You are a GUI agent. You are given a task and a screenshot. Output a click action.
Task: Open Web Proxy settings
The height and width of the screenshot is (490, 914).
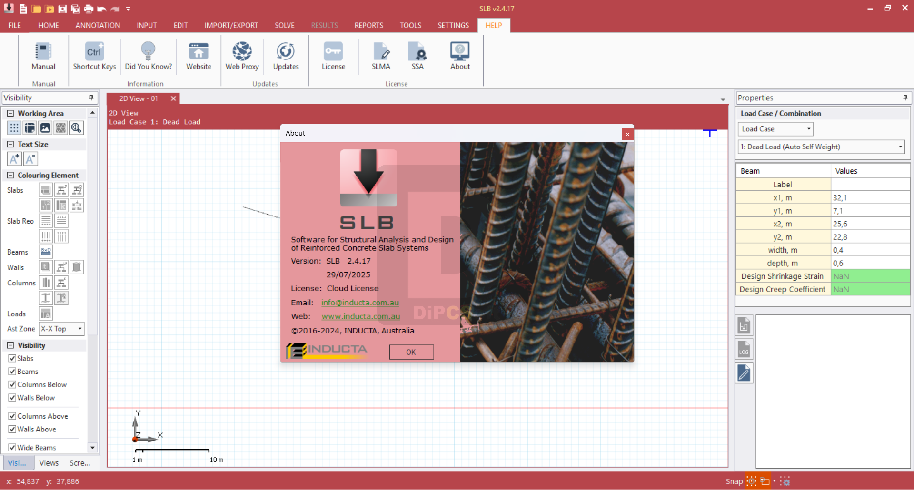click(x=242, y=56)
